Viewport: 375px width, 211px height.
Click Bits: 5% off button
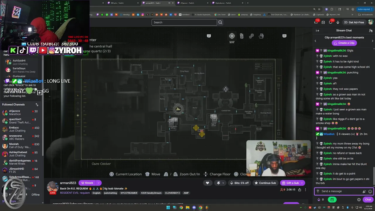pyautogui.click(x=239, y=183)
